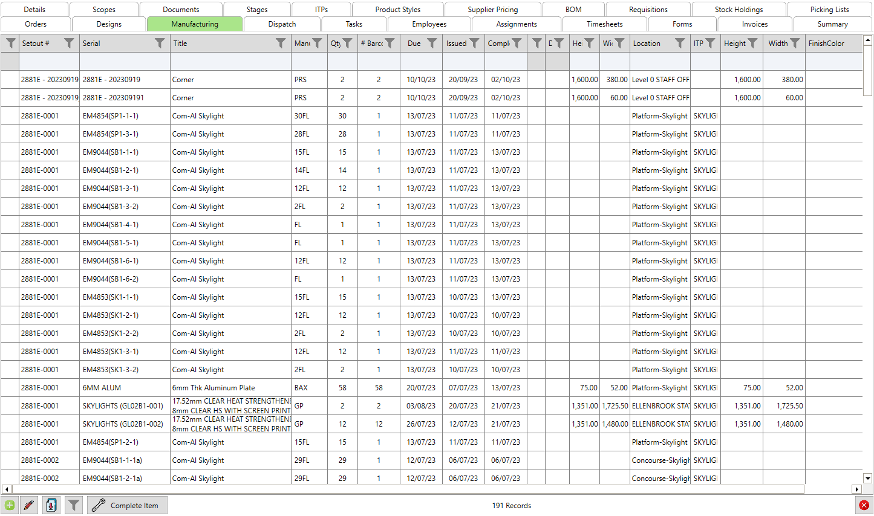Click the filter icon in bottom toolbar
The image size is (874, 516).
74,505
